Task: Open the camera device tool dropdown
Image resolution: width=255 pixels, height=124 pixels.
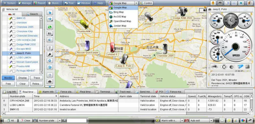Action: [x=50, y=33]
